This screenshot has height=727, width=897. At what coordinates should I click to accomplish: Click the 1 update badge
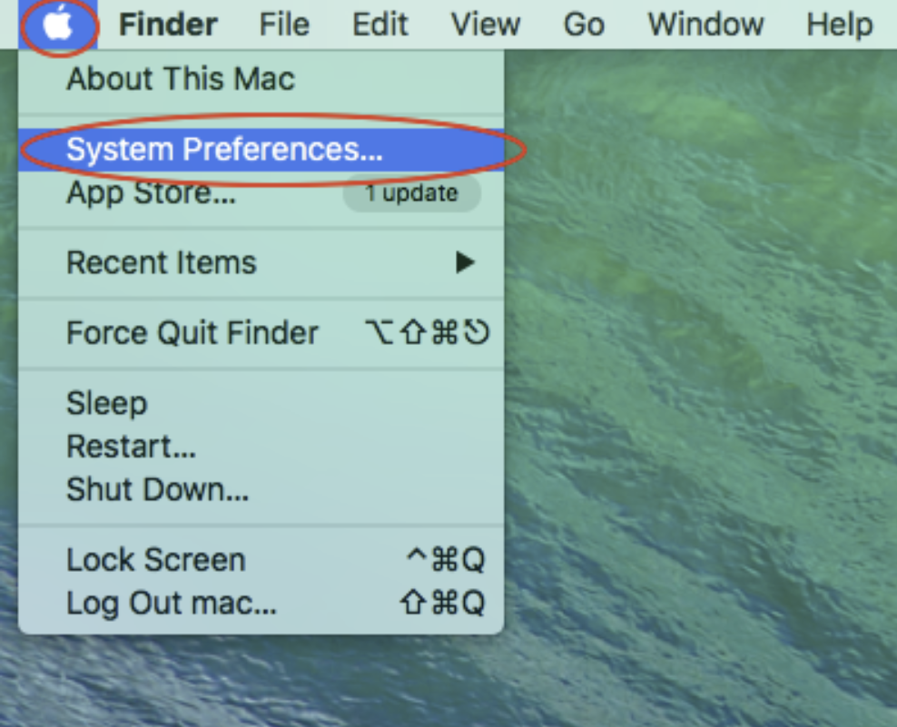click(x=412, y=193)
